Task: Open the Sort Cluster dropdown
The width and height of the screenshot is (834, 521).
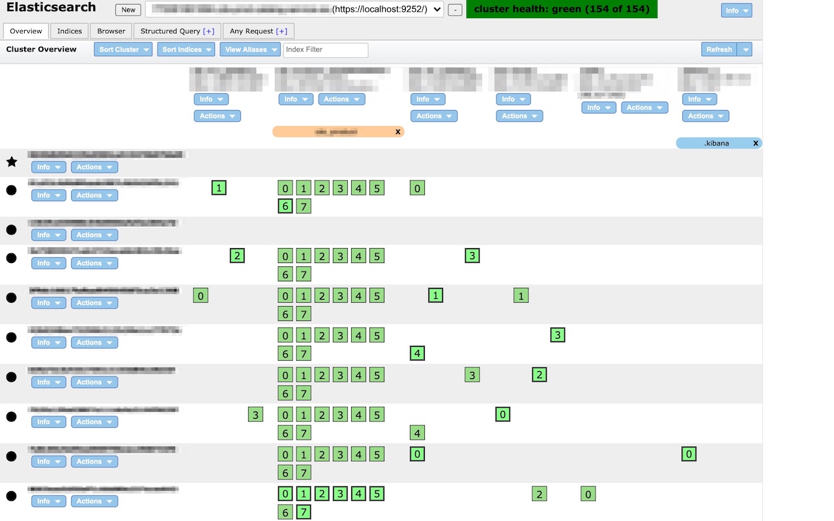Action: pos(122,49)
